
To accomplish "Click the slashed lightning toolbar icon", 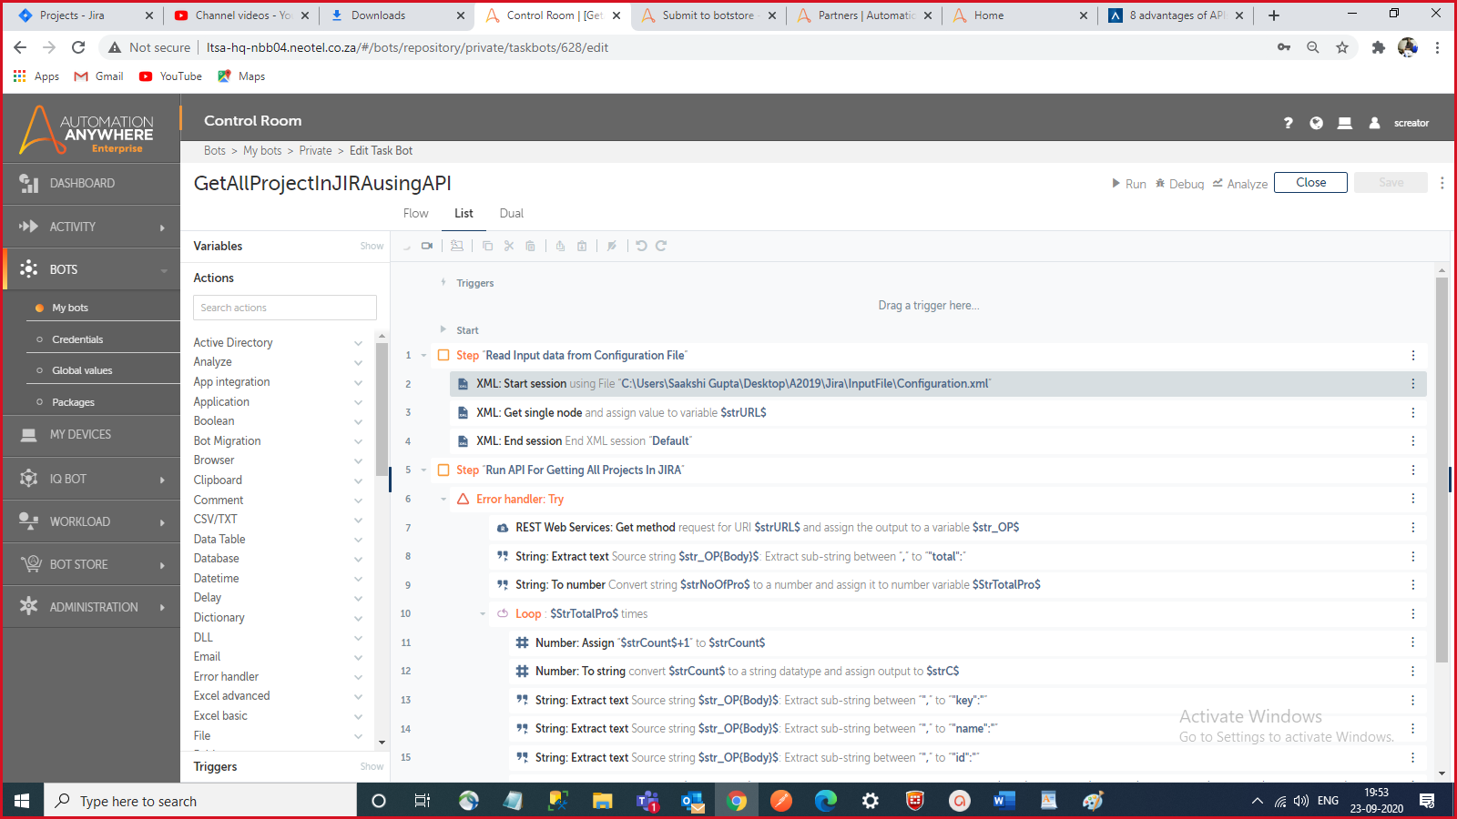I will pos(612,246).
